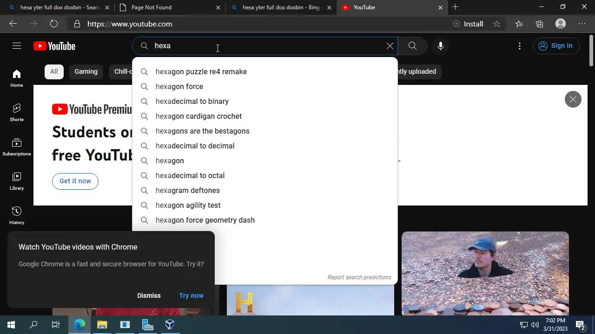The width and height of the screenshot is (595, 334).
Task: Open Edge settings and more menu
Action: pyautogui.click(x=582, y=24)
